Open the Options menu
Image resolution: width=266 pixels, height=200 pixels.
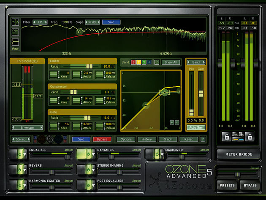126,139
